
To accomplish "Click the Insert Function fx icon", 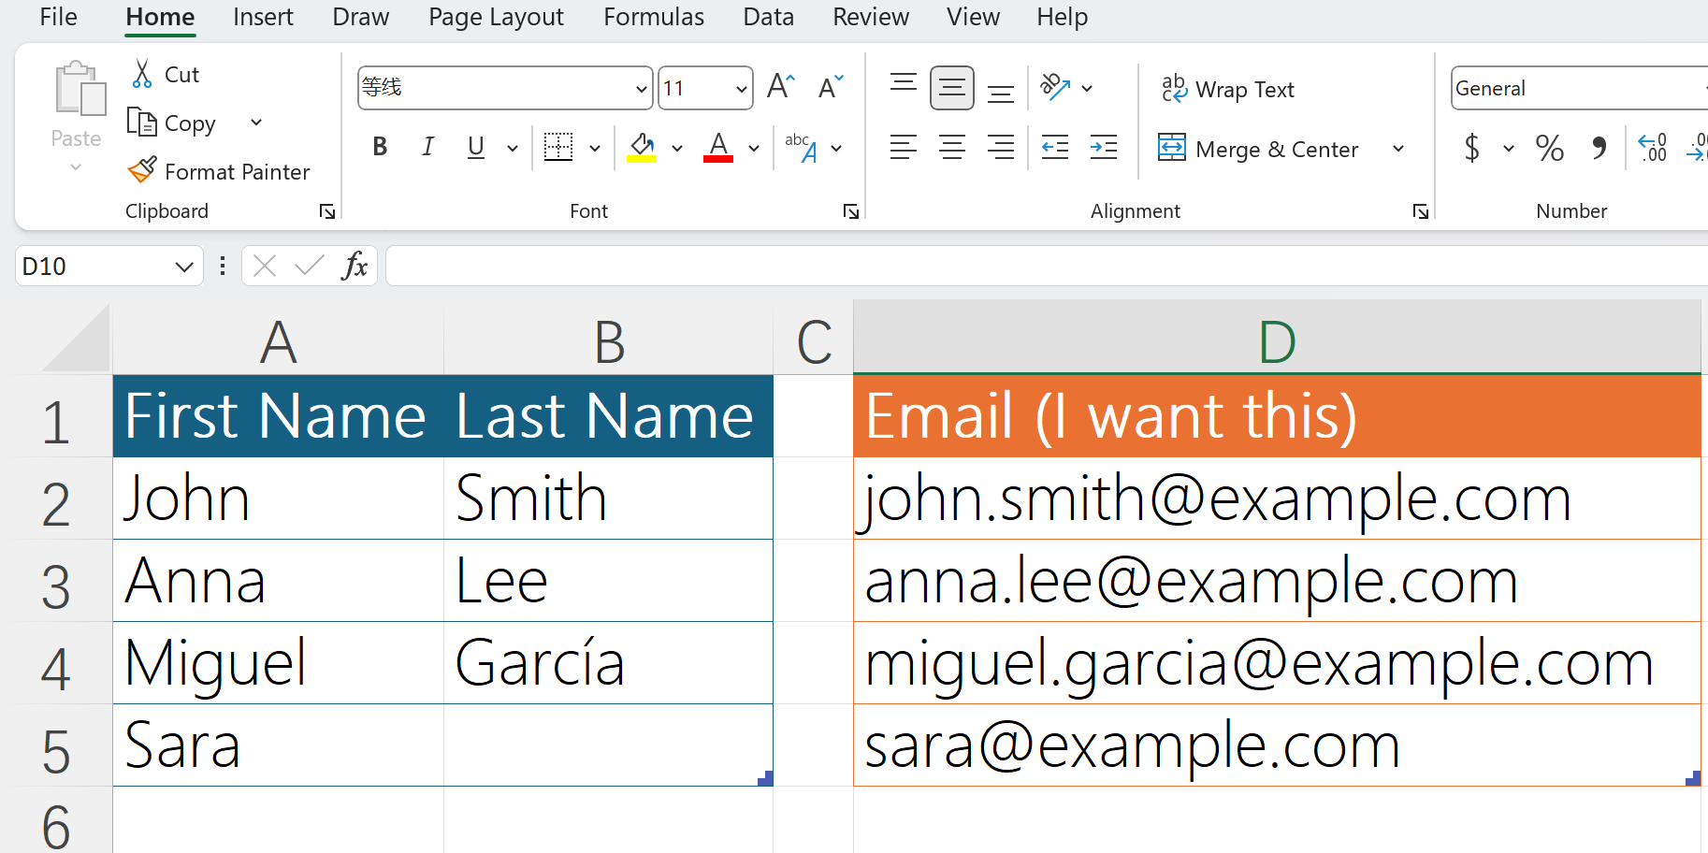I will [x=355, y=267].
